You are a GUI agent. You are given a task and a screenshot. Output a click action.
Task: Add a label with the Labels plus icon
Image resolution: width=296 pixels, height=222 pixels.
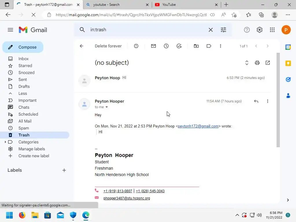(64, 170)
